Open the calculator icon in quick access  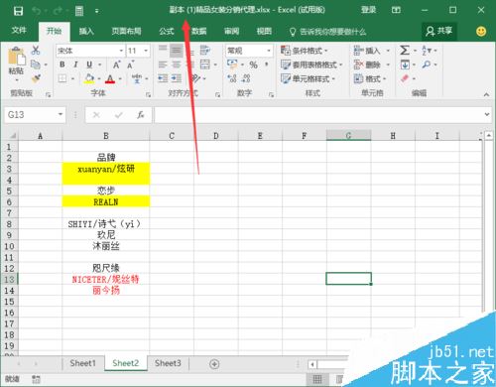pos(79,11)
